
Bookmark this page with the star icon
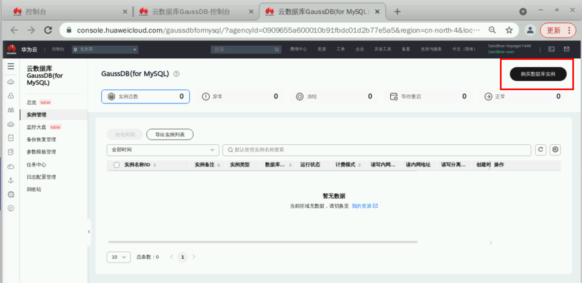point(509,30)
